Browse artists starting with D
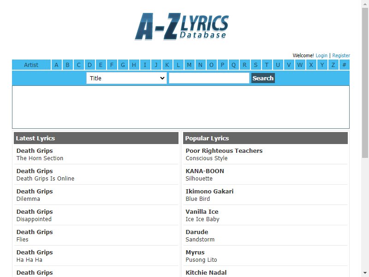The width and height of the screenshot is (369, 277). coord(89,65)
